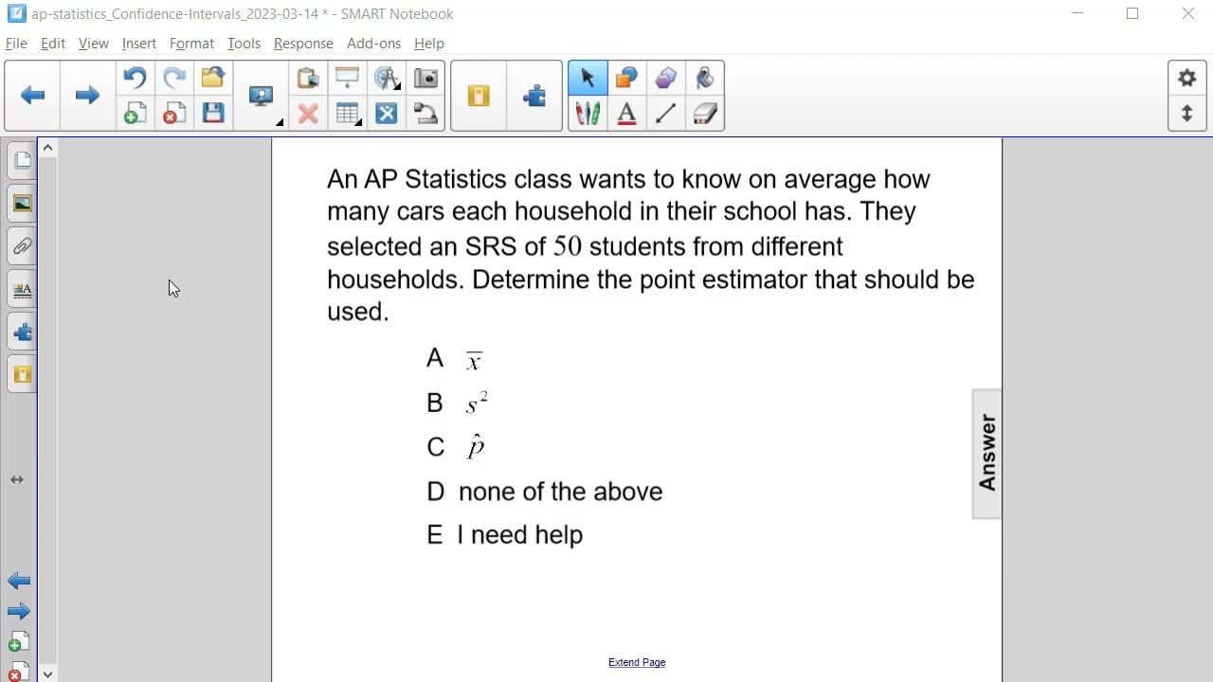Select answer D none of the above
The height and width of the screenshot is (682, 1213).
(x=544, y=492)
